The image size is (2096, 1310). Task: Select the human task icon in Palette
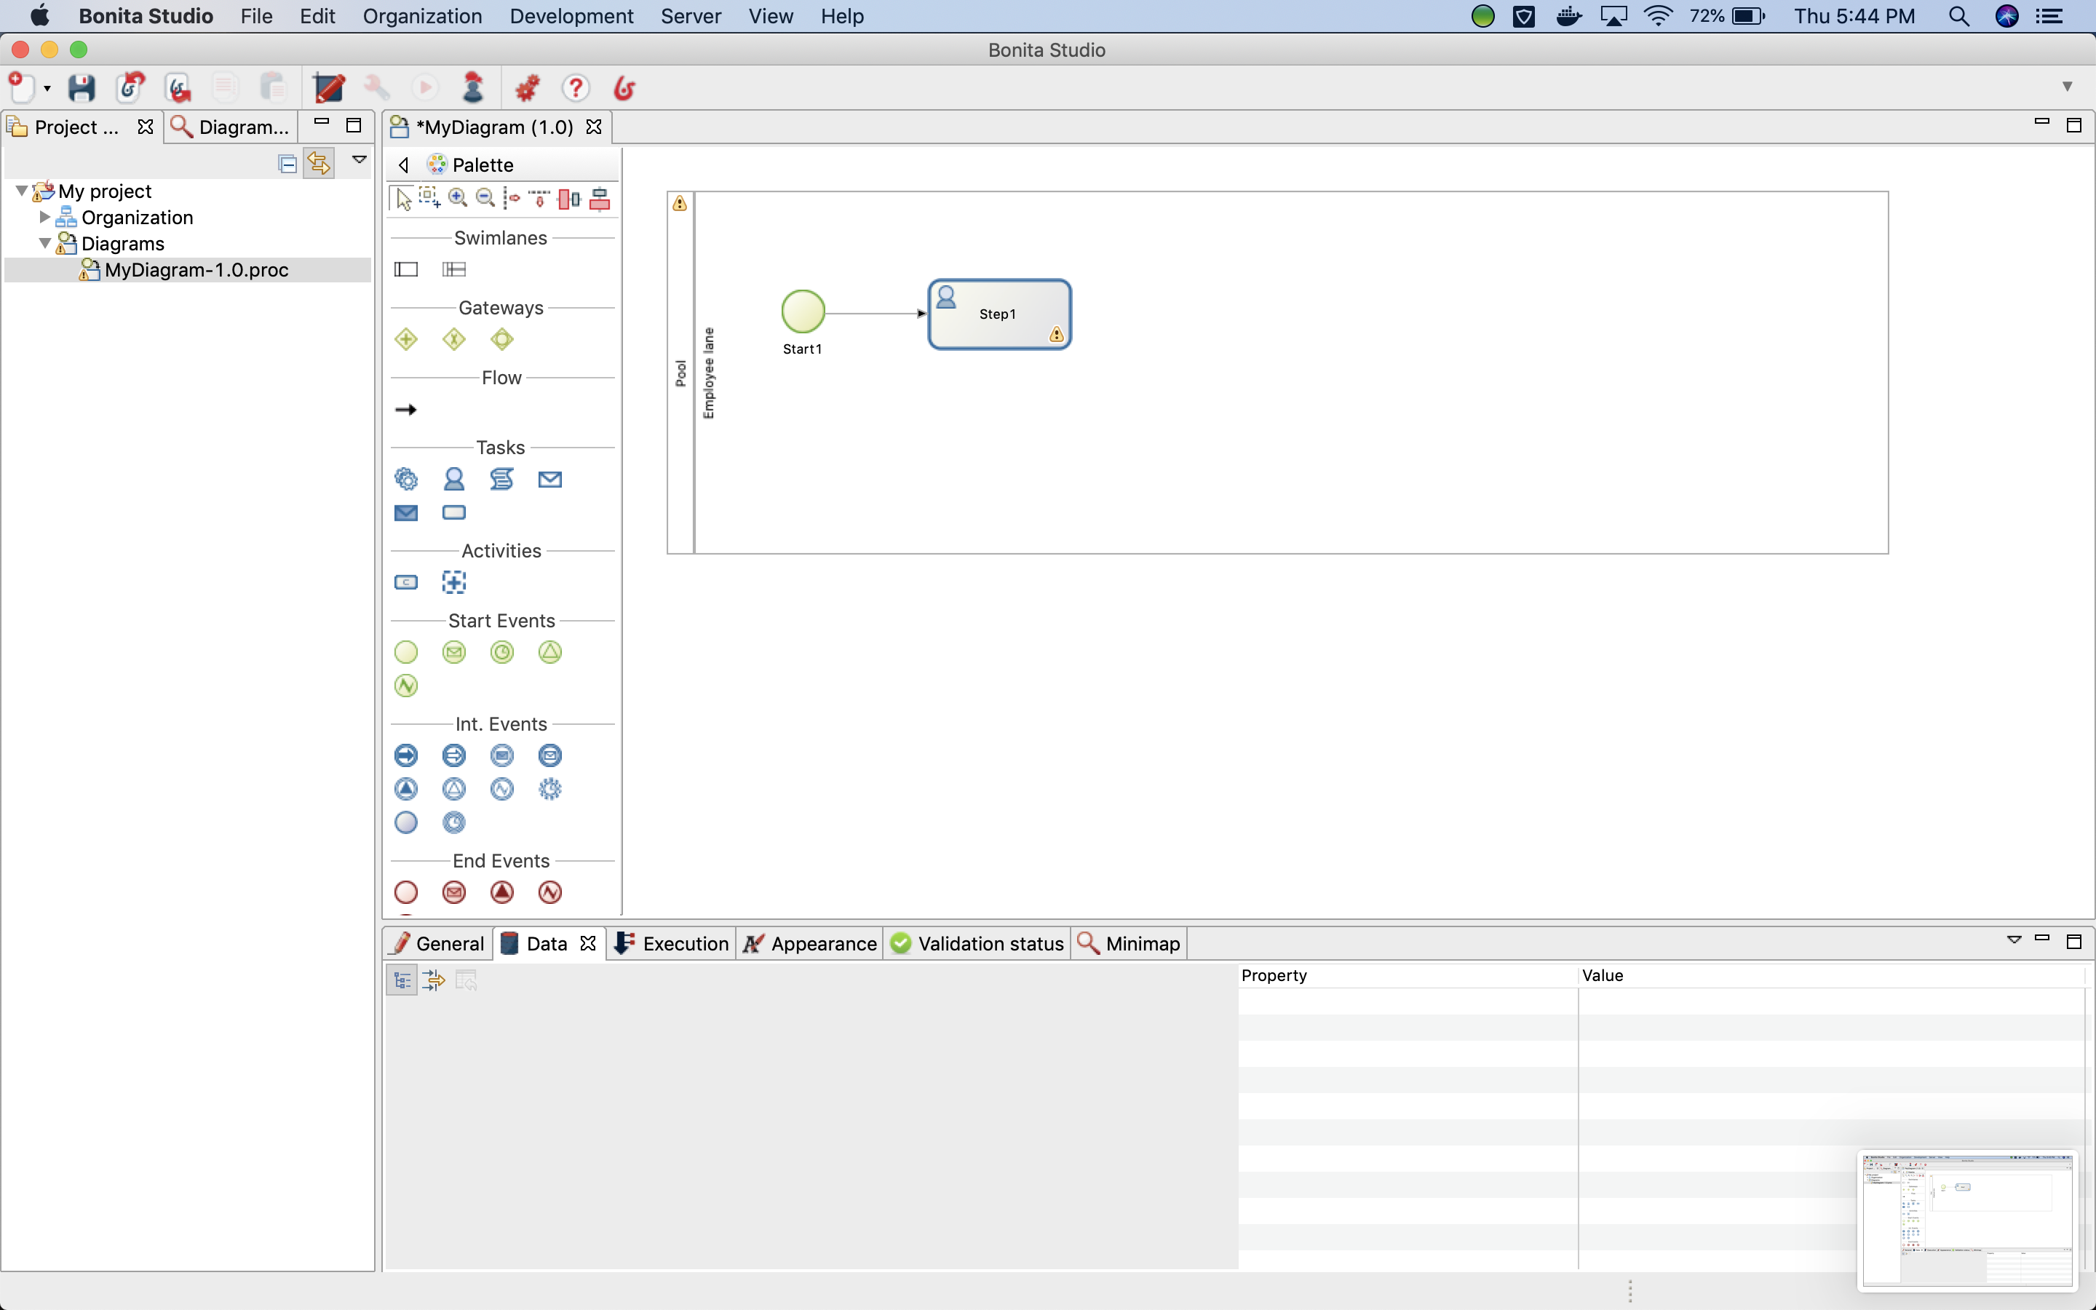(x=454, y=479)
